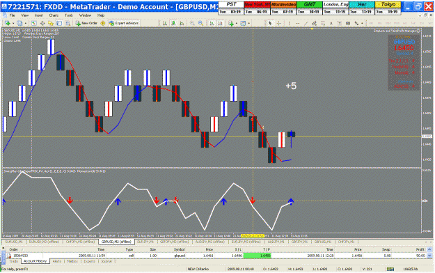This screenshot has width=435, height=273.
Task: Open the New Chart tool
Action: [7, 23]
